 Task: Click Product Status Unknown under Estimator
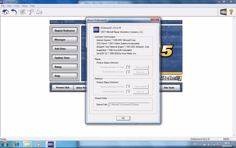click(107, 82)
